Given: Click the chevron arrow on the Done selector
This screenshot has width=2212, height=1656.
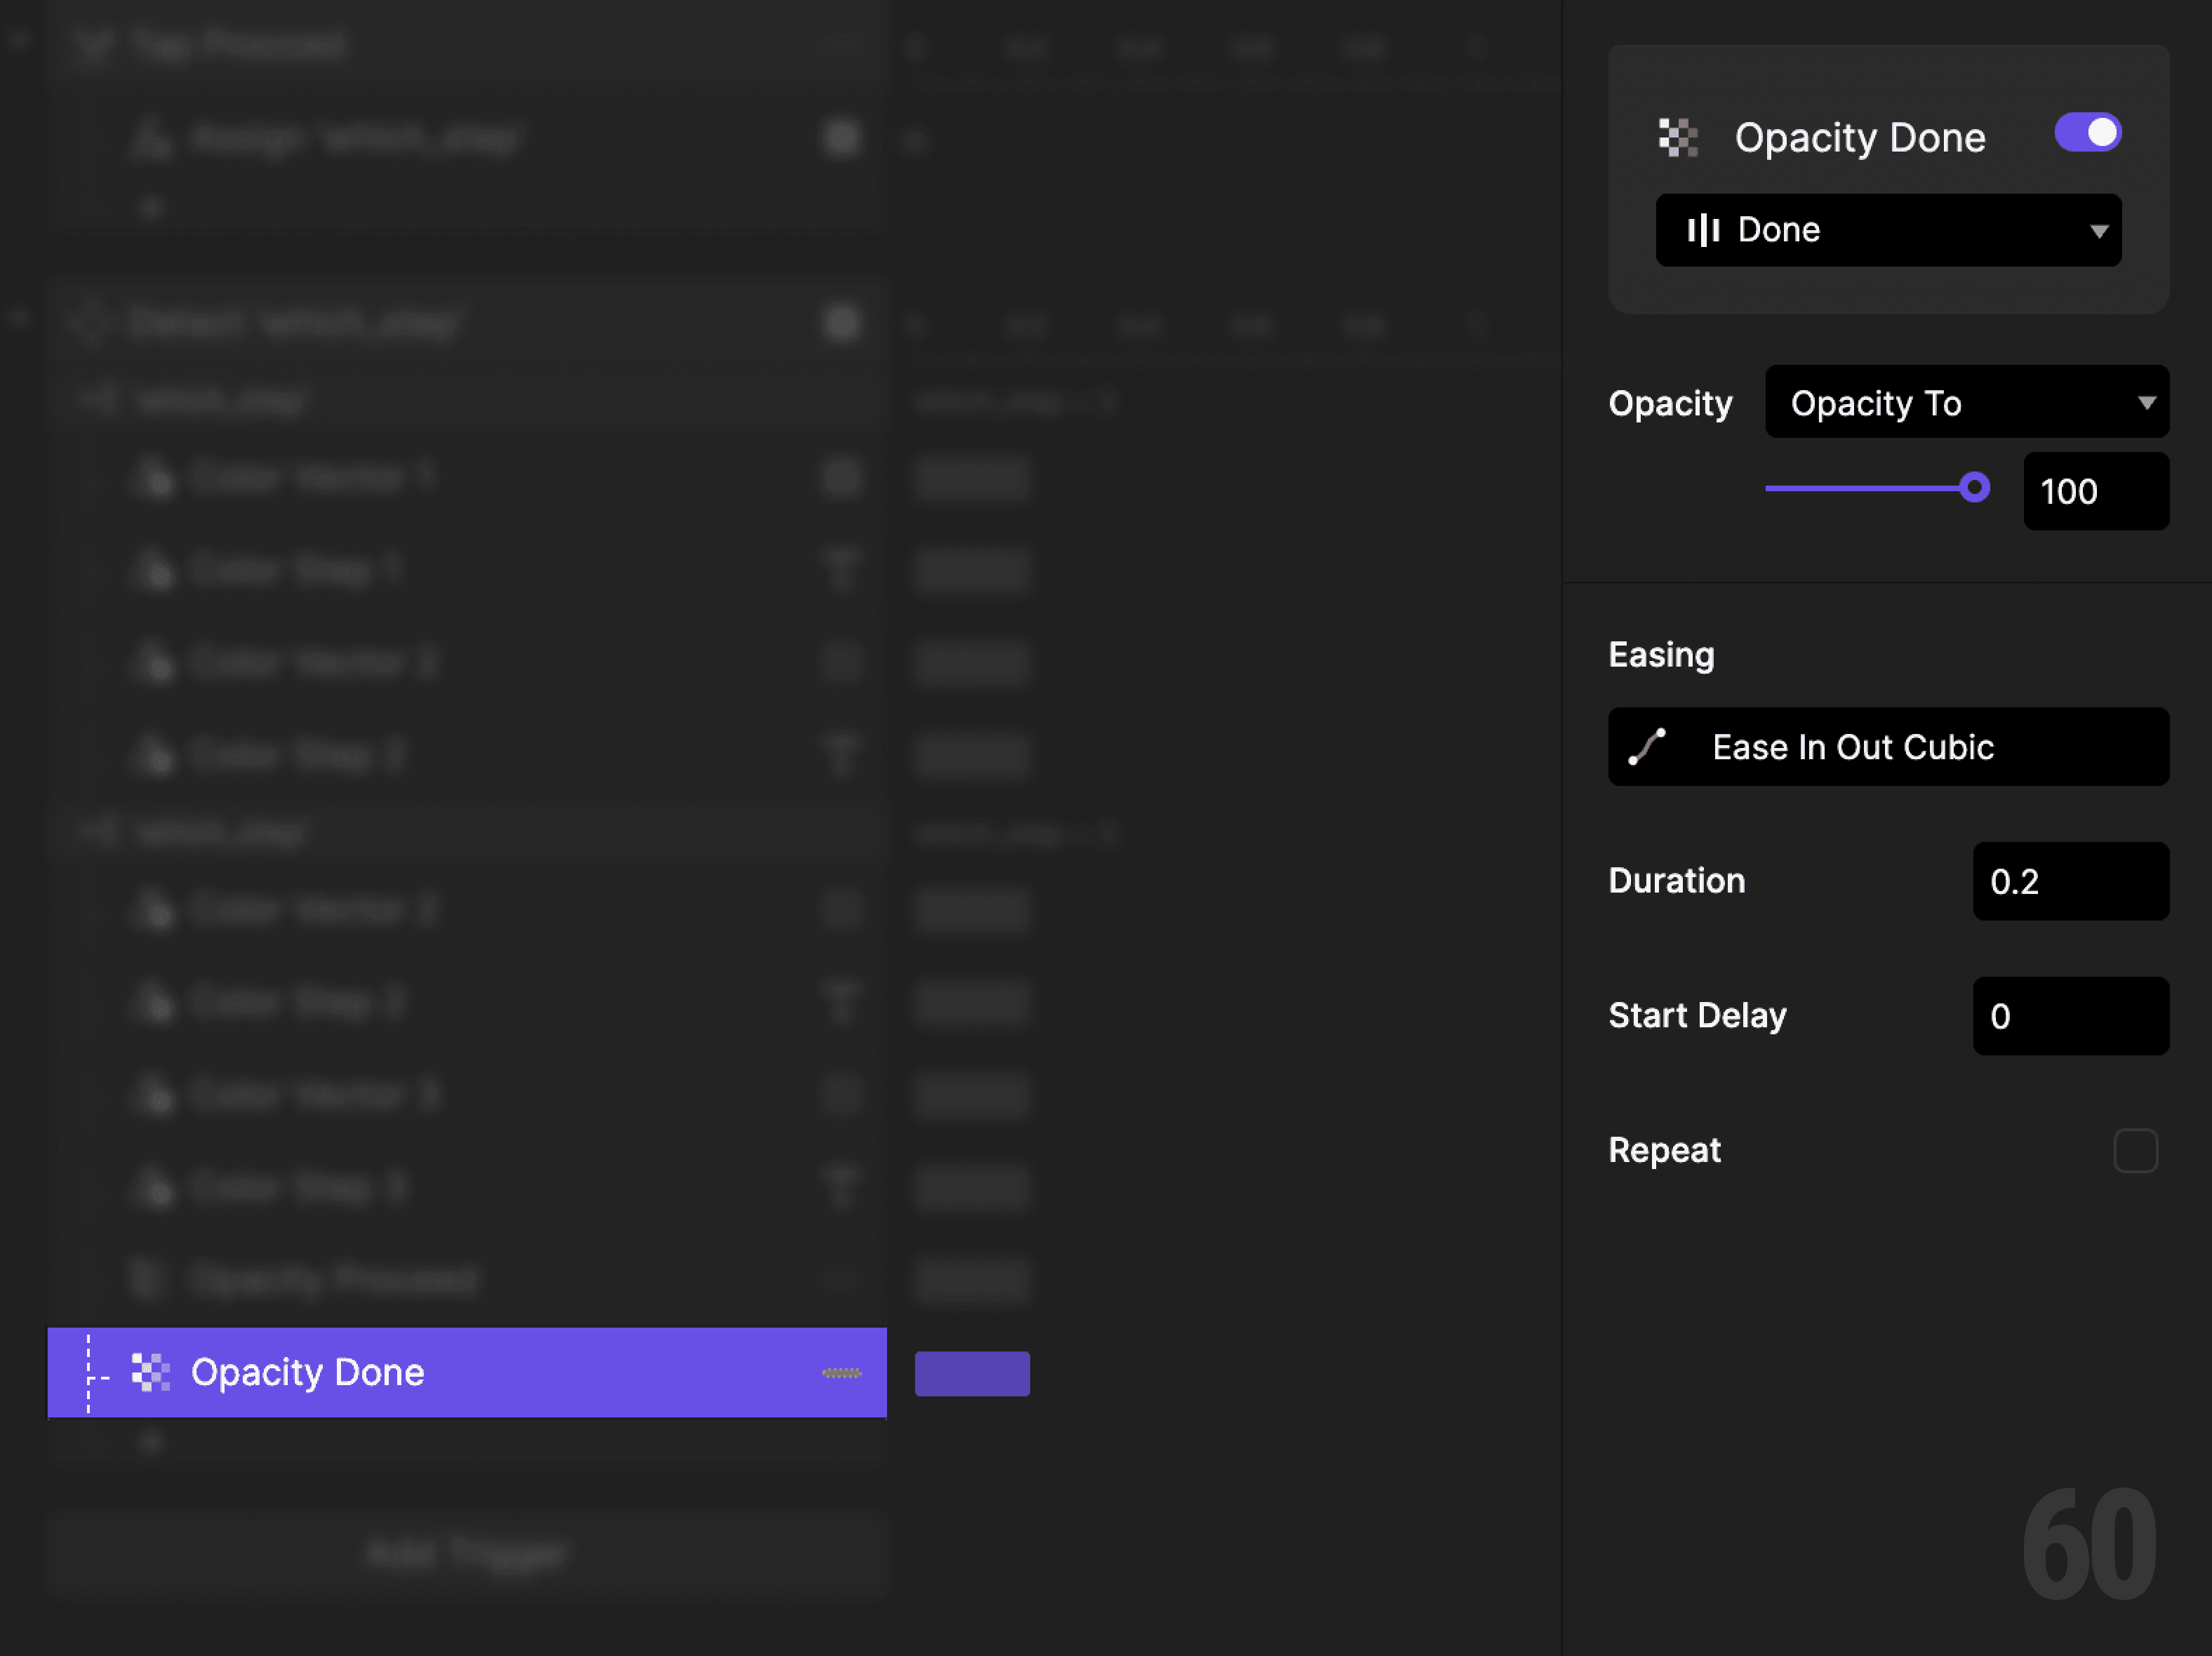Looking at the screenshot, I should (x=2098, y=230).
